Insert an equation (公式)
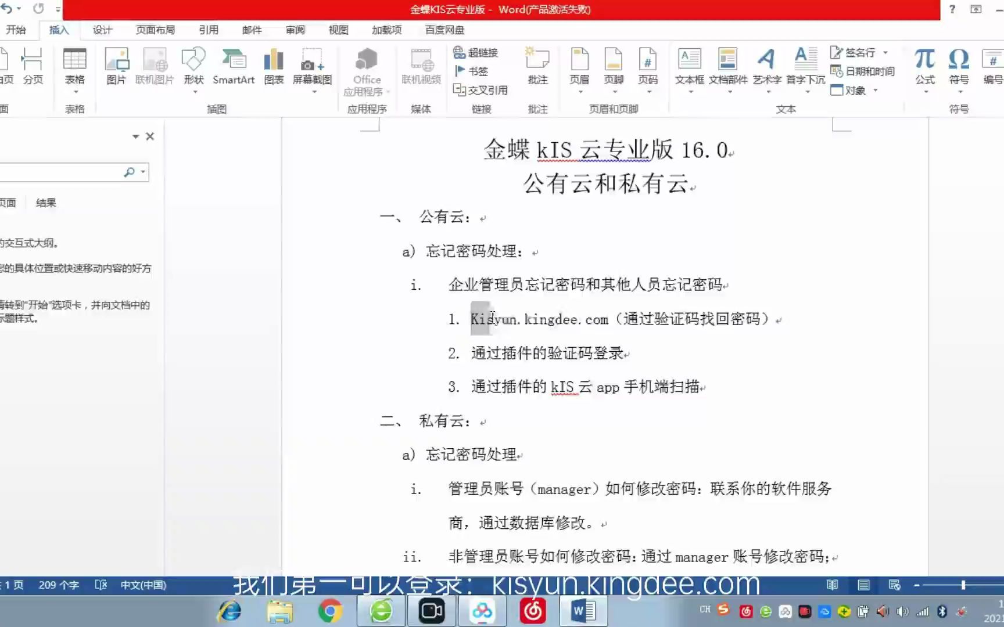This screenshot has width=1004, height=627. point(924,70)
